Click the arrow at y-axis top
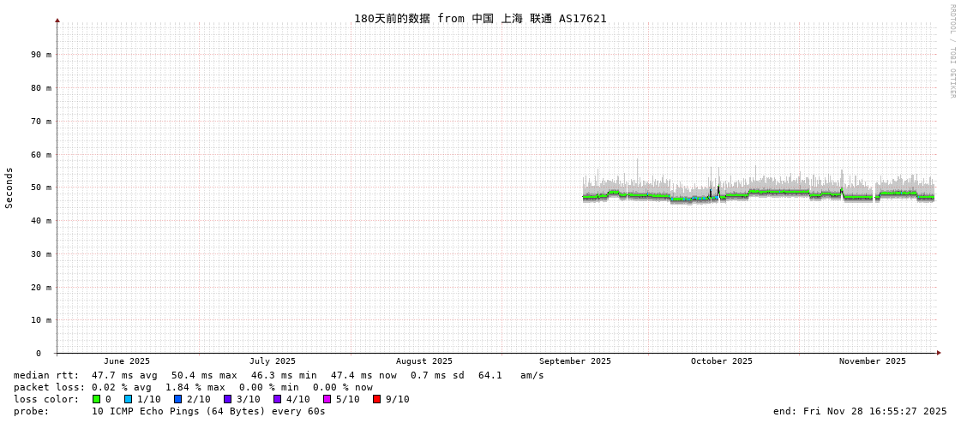Screen dimensions: 961x423 click(x=57, y=20)
